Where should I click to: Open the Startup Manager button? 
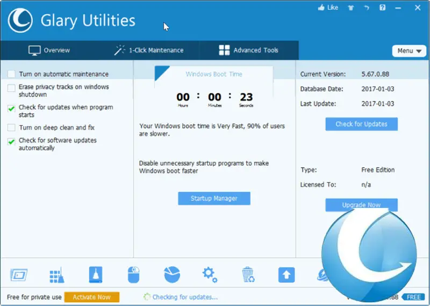[214, 198]
